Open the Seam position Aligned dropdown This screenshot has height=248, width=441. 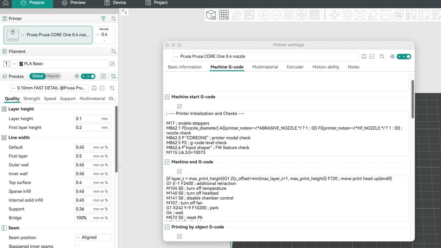93,237
